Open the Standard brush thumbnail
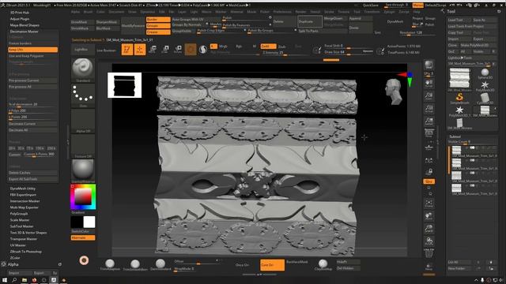The image size is (506, 284). pyautogui.click(x=83, y=70)
